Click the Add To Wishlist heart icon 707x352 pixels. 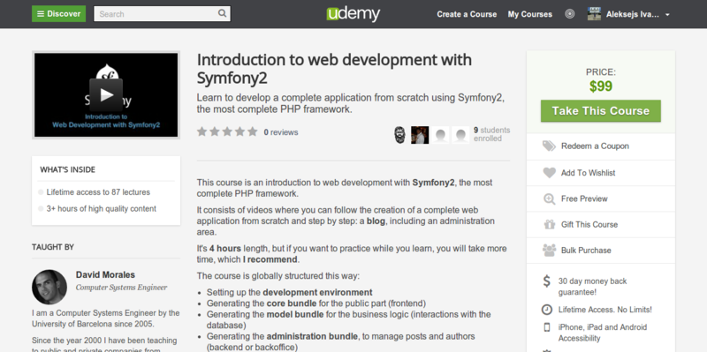tap(549, 172)
